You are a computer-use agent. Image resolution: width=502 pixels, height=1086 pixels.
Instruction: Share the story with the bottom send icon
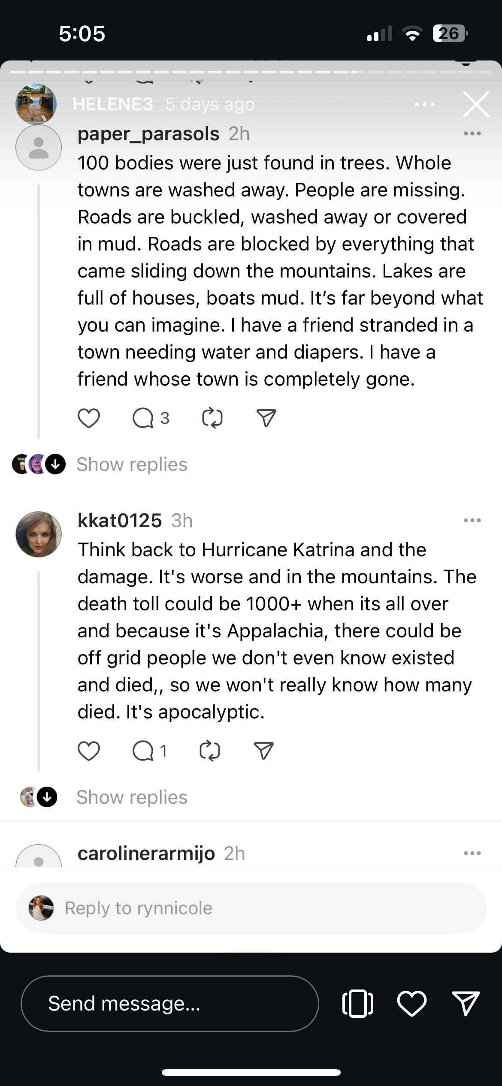[466, 1004]
